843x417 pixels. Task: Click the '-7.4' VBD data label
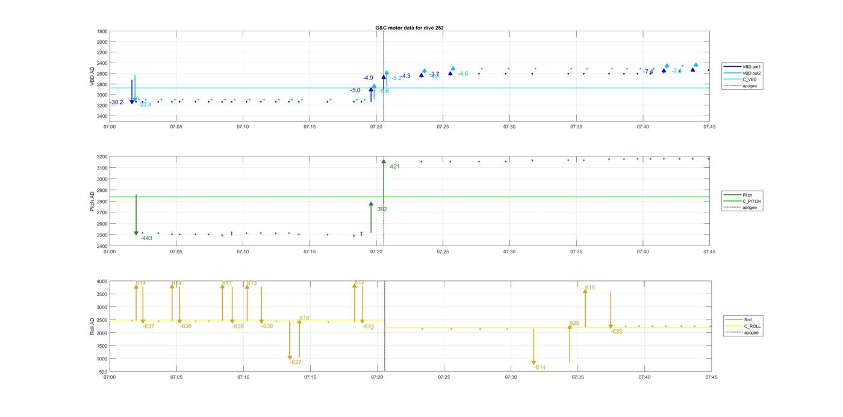coord(648,72)
